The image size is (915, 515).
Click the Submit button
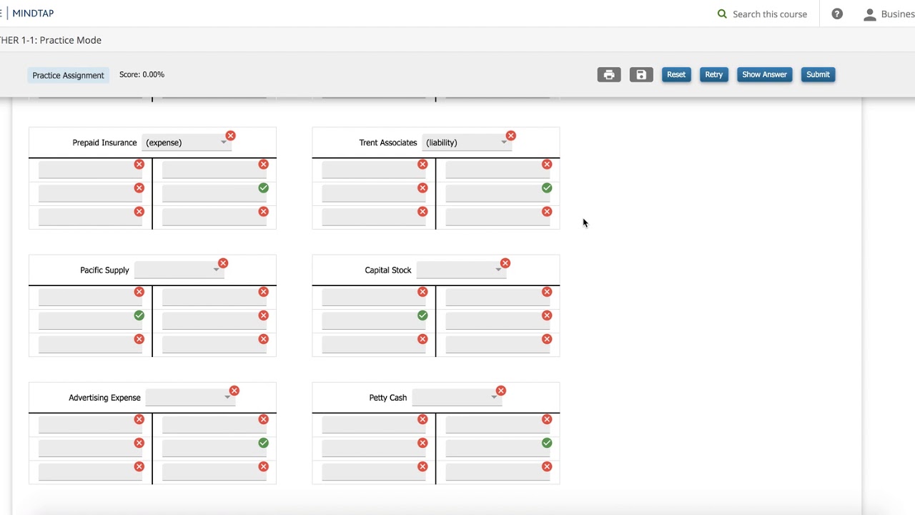(818, 74)
